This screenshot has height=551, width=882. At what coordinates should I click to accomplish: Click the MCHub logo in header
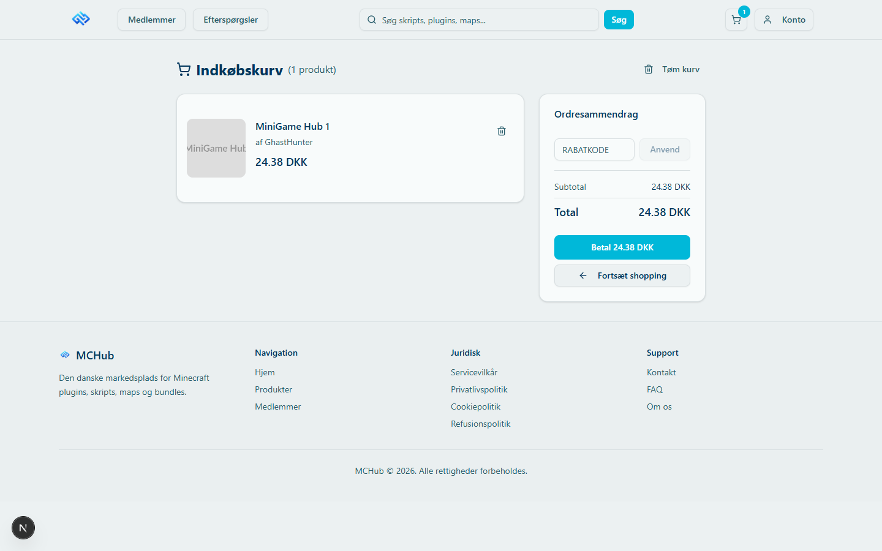tap(81, 20)
